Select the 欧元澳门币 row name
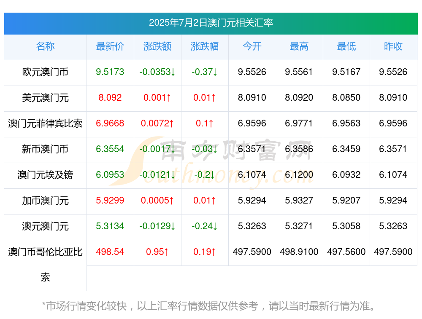 pos(45,72)
